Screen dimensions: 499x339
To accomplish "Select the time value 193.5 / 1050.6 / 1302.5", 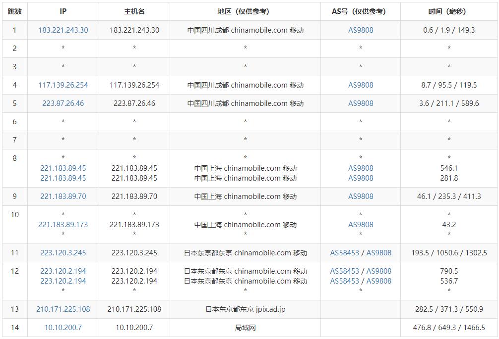I will click(449, 253).
